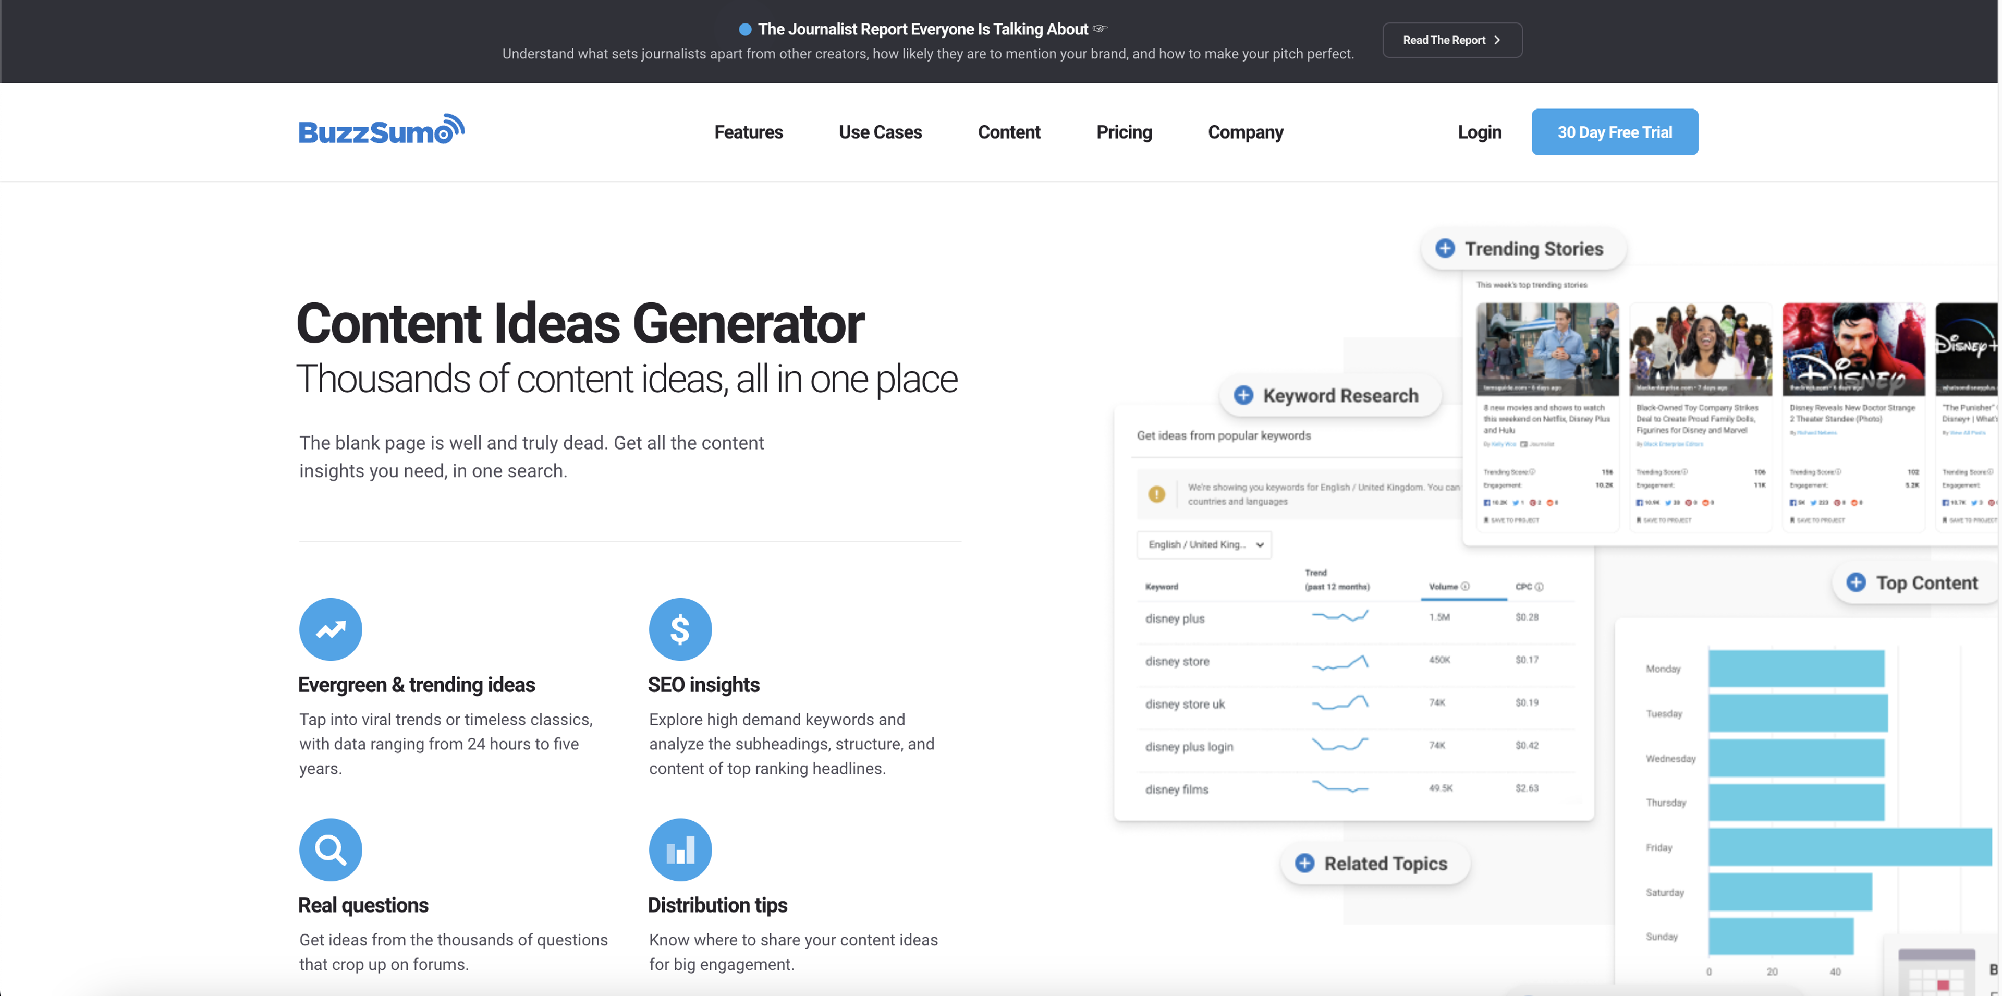The height and width of the screenshot is (996, 2002).
Task: Click the plus icon beside Top Content
Action: [1856, 582]
